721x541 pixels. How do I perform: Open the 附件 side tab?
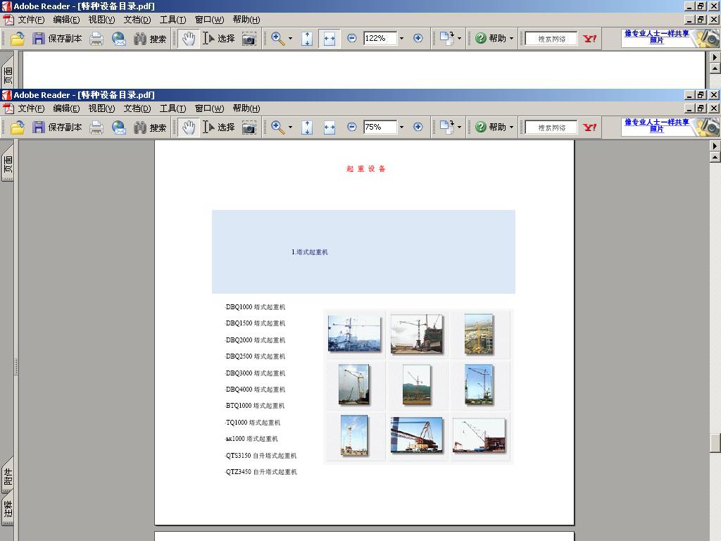pos(8,478)
